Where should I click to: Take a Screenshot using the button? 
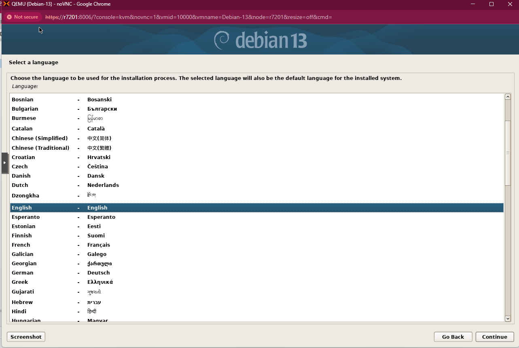tap(26, 337)
